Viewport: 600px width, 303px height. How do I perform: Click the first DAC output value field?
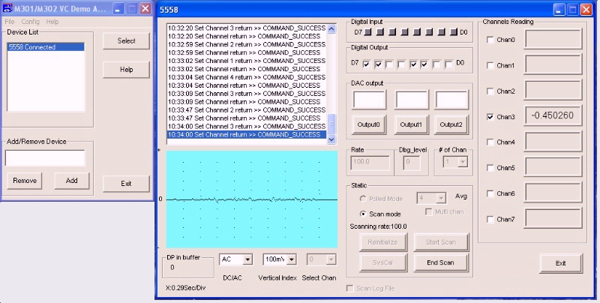[x=369, y=100]
